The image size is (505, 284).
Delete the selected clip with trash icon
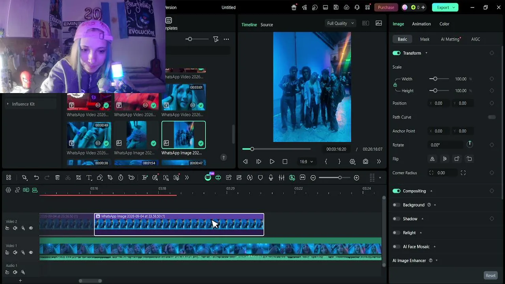click(x=57, y=178)
